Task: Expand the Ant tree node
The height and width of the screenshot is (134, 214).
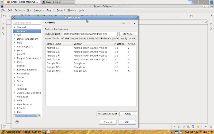Action: (x=14, y=35)
